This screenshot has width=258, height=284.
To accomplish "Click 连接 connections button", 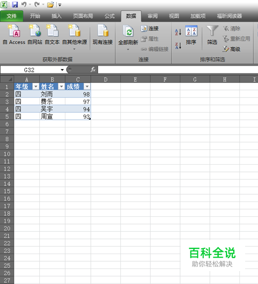I will coord(150,28).
